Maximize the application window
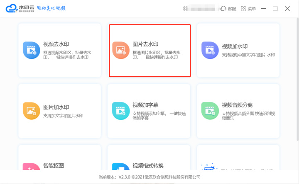The image size is (299, 184). point(275,8)
